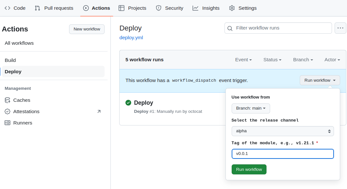Open the Status filter dropdown

272,60
